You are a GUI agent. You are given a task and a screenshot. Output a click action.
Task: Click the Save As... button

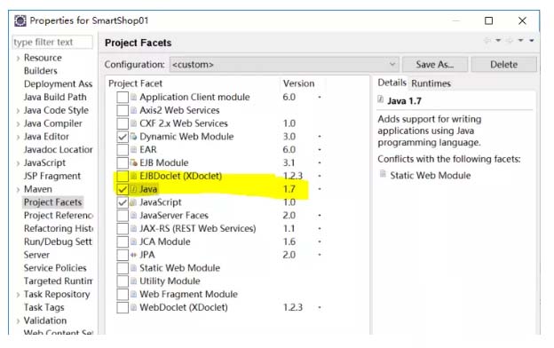point(435,64)
